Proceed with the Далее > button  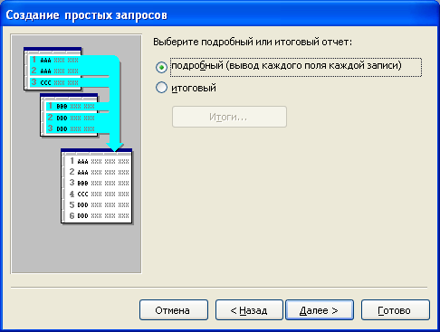(320, 310)
